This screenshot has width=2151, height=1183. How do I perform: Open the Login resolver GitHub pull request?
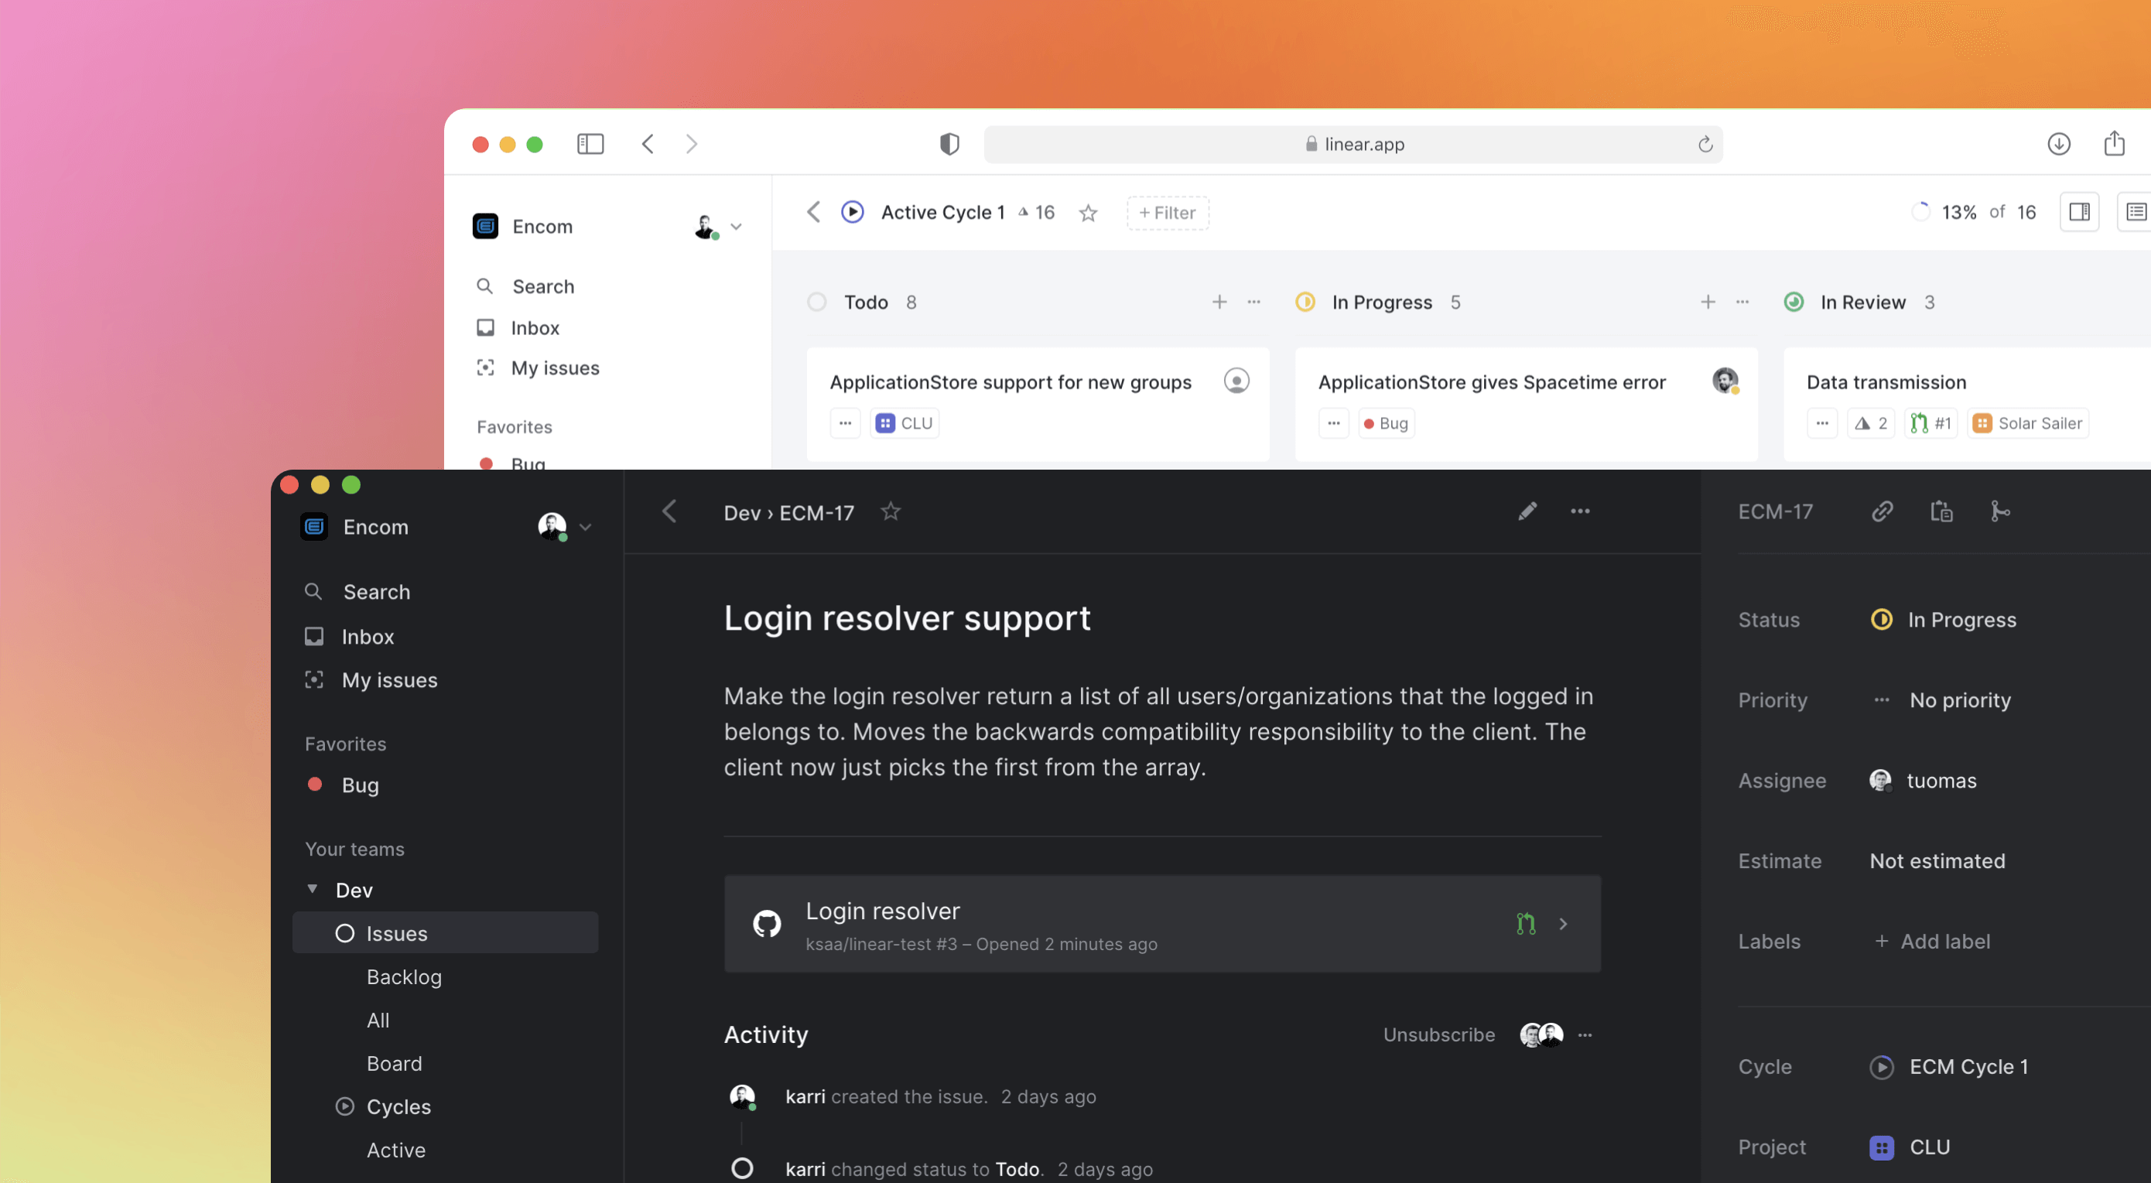[x=1162, y=924]
